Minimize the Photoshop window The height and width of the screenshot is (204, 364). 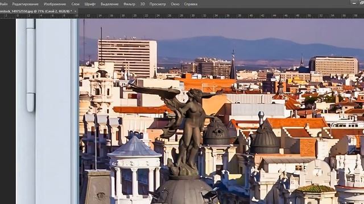(x=354, y=3)
